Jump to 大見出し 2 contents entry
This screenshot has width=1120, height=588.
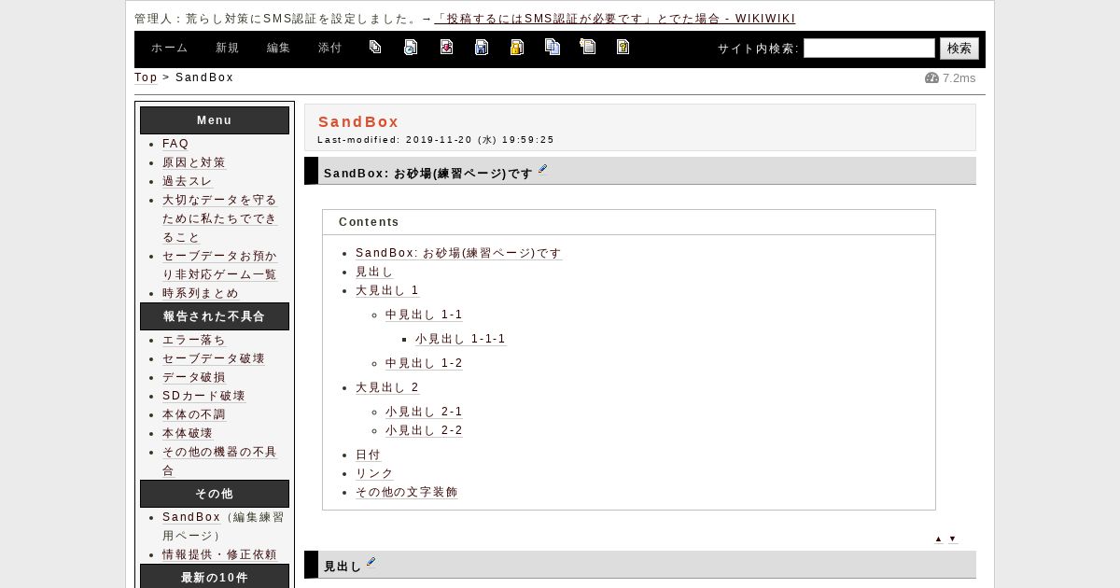tap(387, 387)
